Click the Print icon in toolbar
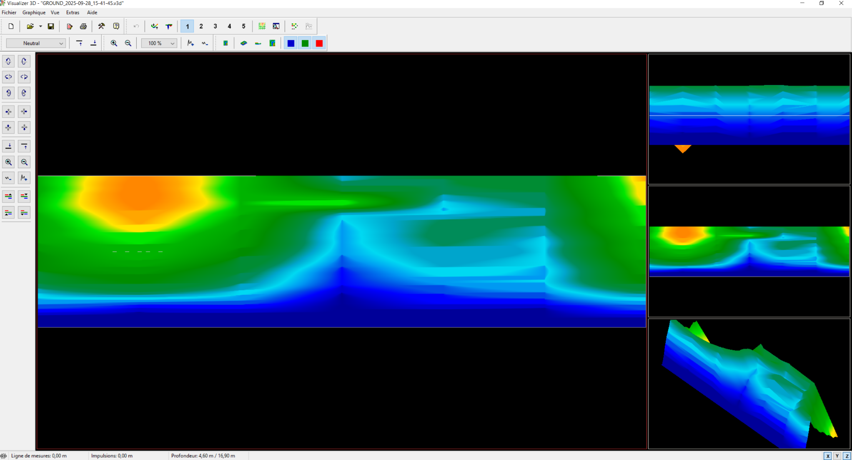 click(x=83, y=26)
